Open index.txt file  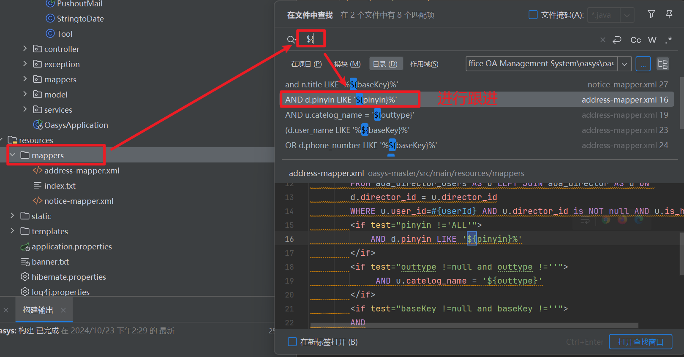click(x=60, y=186)
